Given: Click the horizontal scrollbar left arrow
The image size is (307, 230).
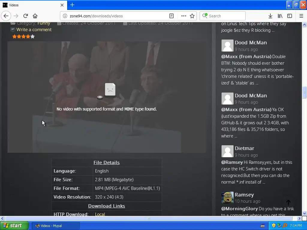Looking at the screenshot, I should tap(2, 218).
